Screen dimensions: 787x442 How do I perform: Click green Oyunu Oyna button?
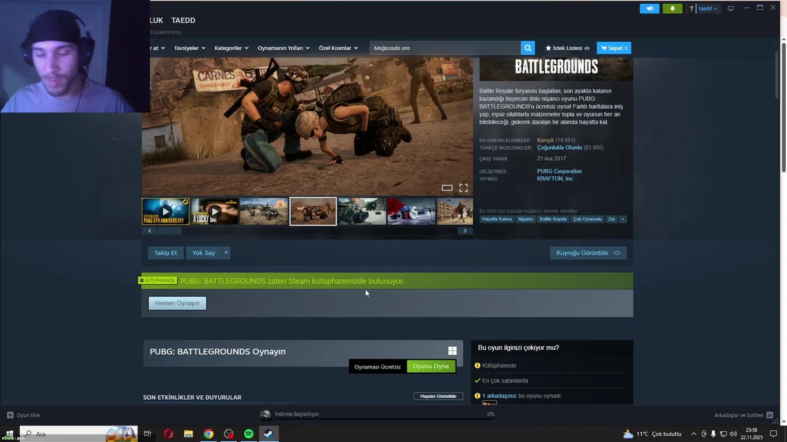tap(431, 366)
